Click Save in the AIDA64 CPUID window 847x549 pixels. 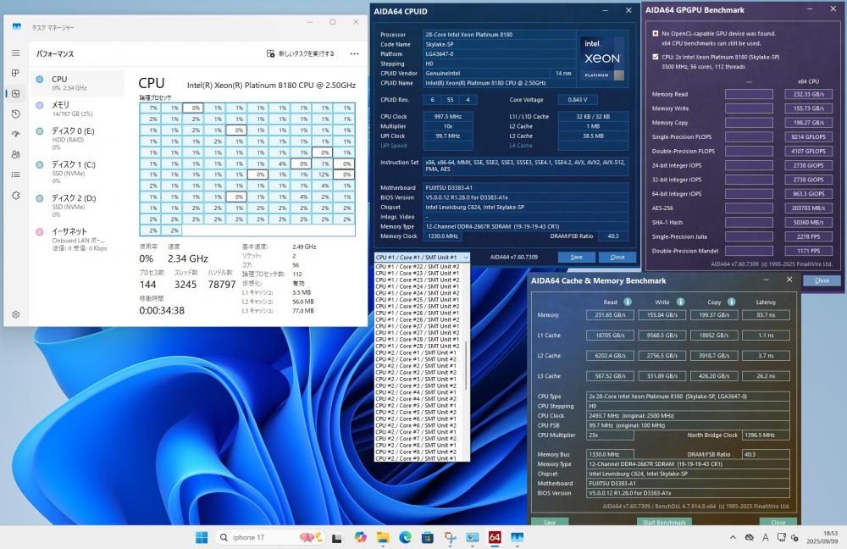coord(576,258)
